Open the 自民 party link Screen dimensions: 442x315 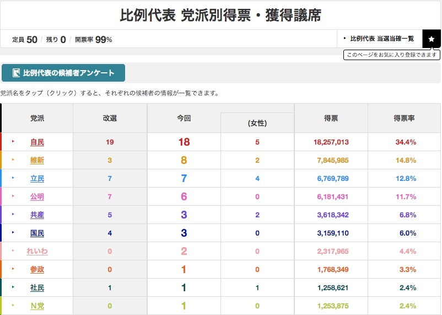37,142
